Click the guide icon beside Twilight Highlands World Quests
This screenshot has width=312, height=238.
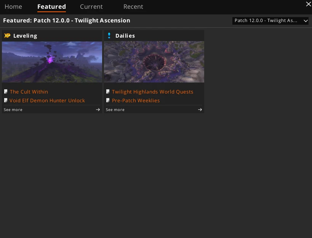[x=108, y=92]
